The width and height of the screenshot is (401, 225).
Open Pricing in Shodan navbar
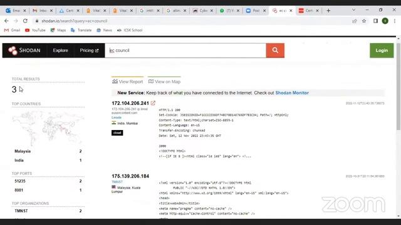click(x=89, y=51)
